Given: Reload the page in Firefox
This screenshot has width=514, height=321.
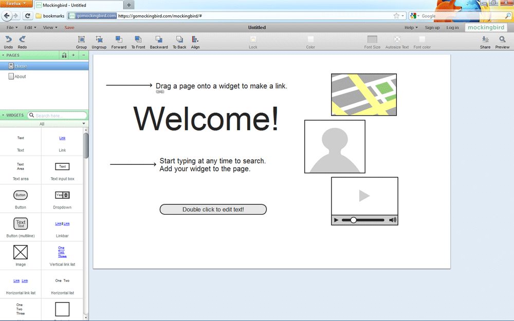Looking at the screenshot, I should (28, 16).
